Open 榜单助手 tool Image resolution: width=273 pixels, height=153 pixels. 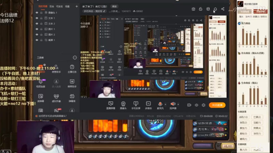pyautogui.click(x=72, y=83)
